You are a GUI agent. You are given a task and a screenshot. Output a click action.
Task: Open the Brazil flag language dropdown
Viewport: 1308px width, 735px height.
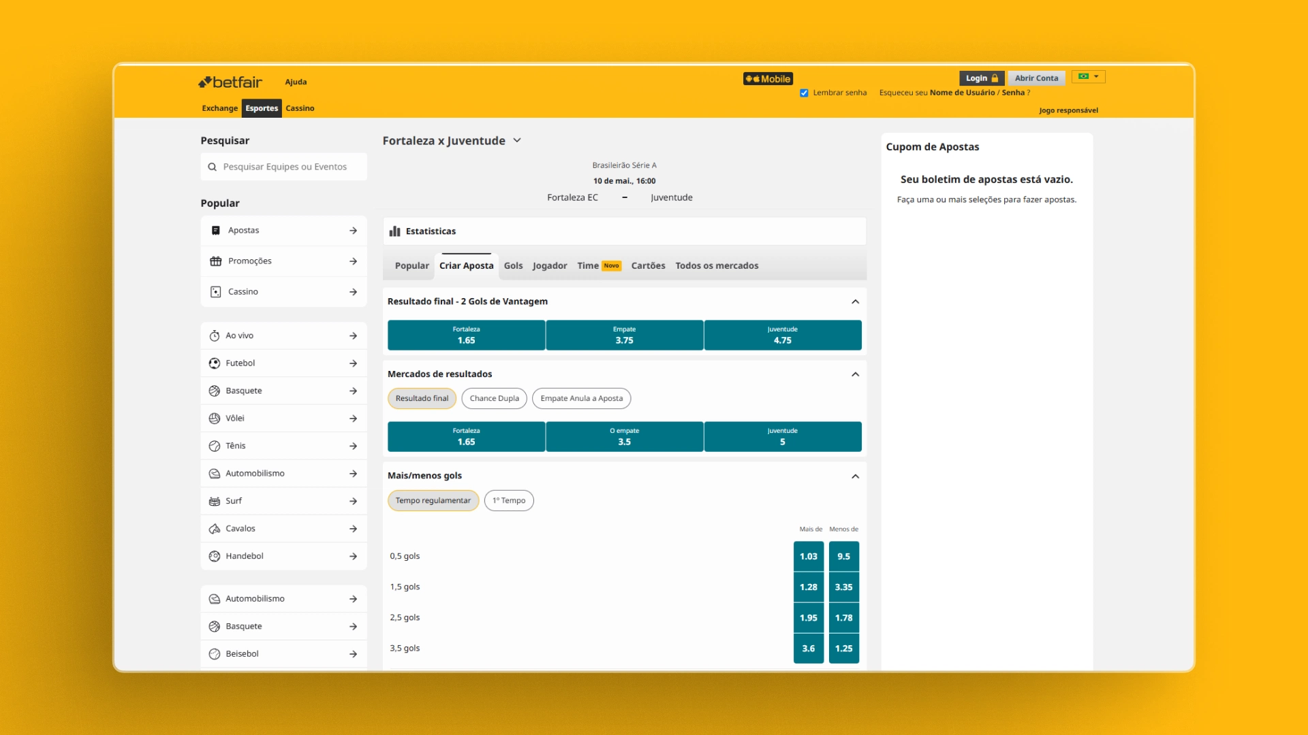pos(1089,77)
